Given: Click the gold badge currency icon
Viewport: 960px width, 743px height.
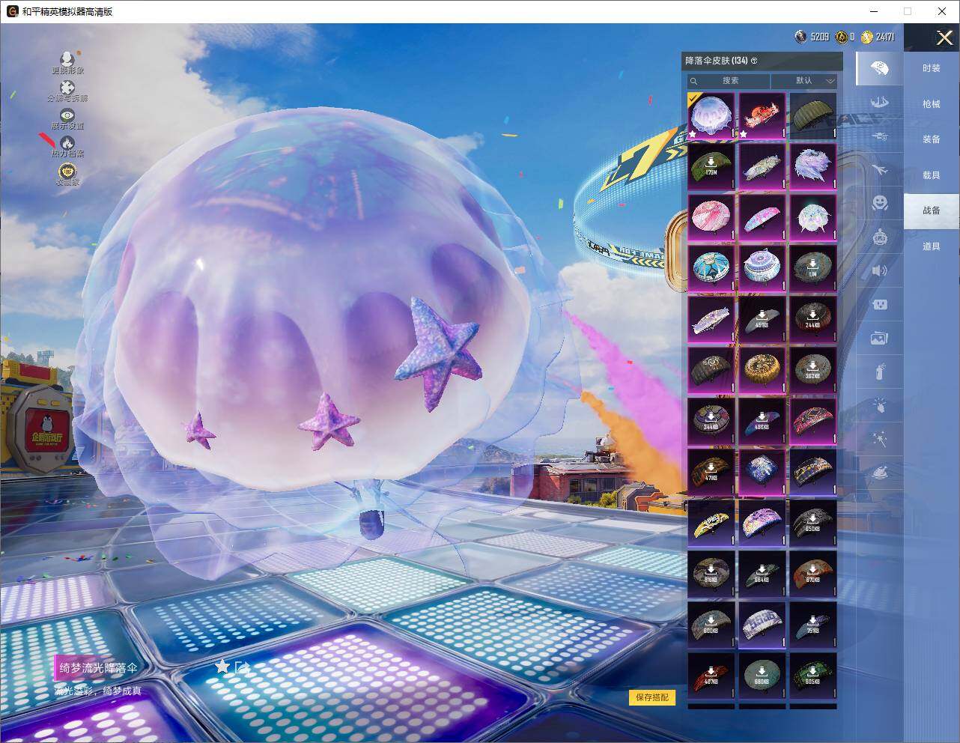Looking at the screenshot, I should [x=842, y=37].
